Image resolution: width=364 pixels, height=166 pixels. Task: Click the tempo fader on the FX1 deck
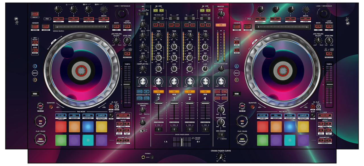click(127, 84)
